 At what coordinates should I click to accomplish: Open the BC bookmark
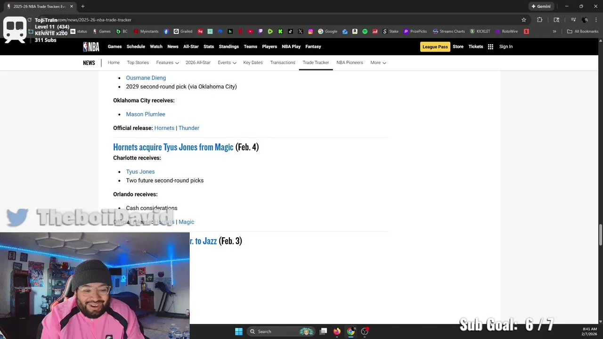pyautogui.click(x=122, y=32)
